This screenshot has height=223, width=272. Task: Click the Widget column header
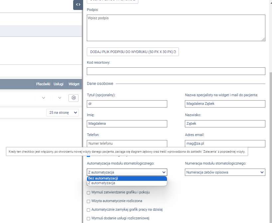74,84
